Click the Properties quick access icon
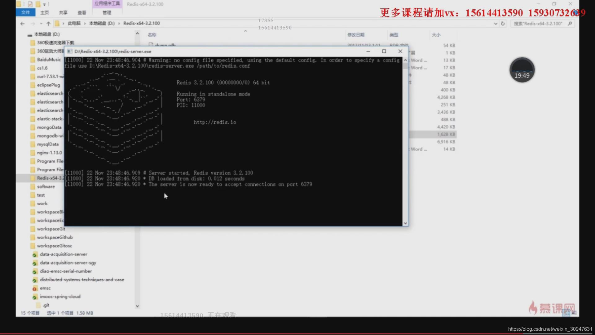Screen dimensions: 595x335 pyautogui.click(x=30, y=4)
